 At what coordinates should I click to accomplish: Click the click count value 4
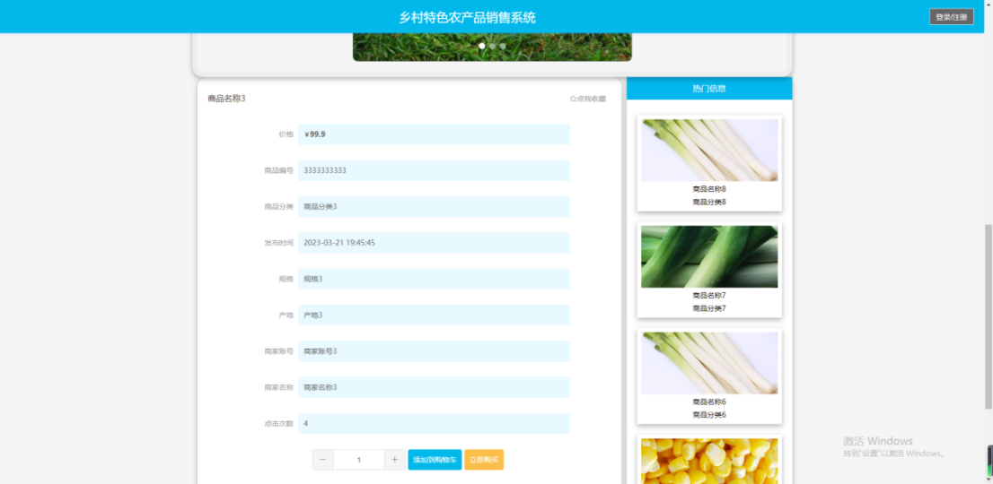click(306, 423)
